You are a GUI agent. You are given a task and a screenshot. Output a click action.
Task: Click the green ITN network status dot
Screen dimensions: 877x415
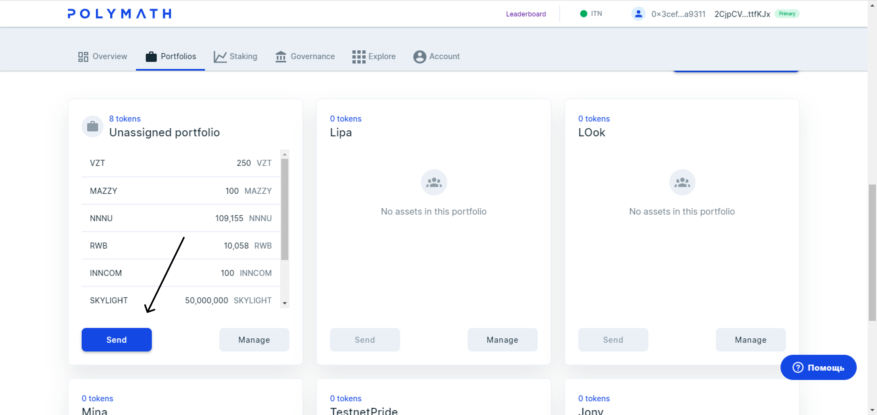[x=583, y=14]
